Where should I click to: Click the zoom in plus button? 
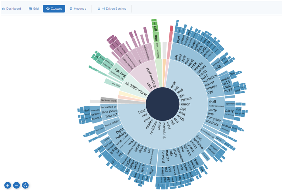(8, 185)
